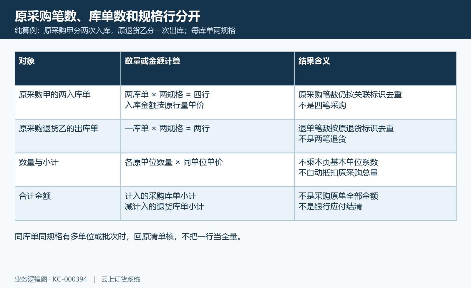Click the text 不是银行应付结清

330,207
